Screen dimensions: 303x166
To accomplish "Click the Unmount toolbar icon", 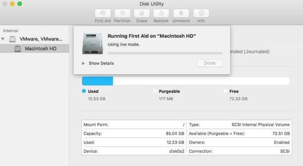I will point(181,13).
